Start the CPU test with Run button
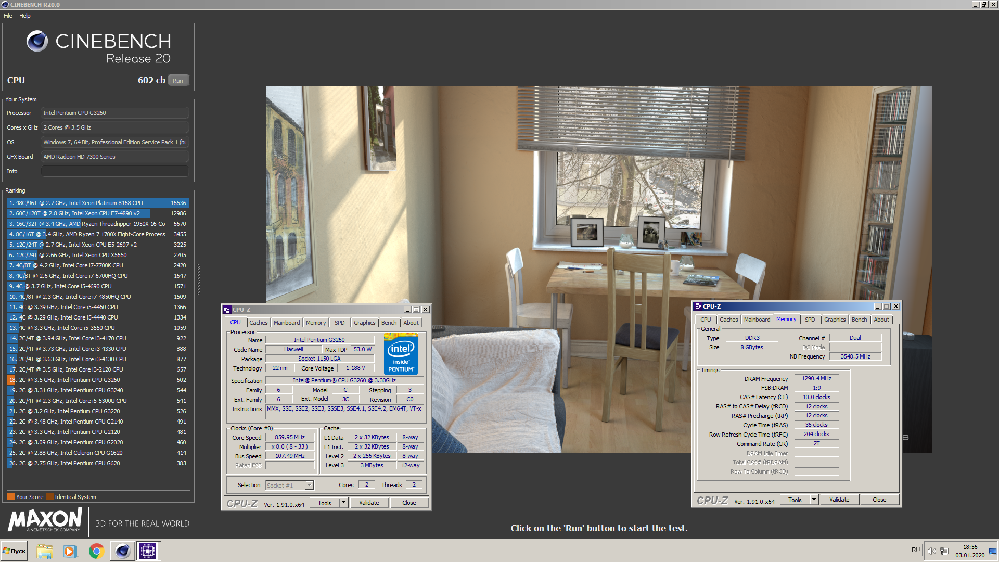This screenshot has height=562, width=999. [x=178, y=81]
